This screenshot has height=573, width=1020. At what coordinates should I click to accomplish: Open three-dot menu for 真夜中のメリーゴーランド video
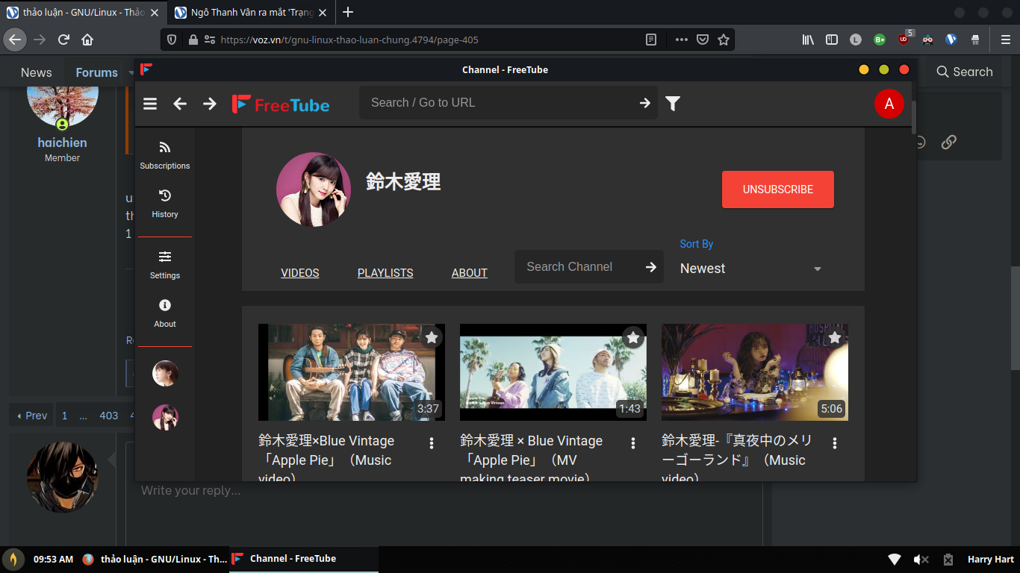(835, 443)
